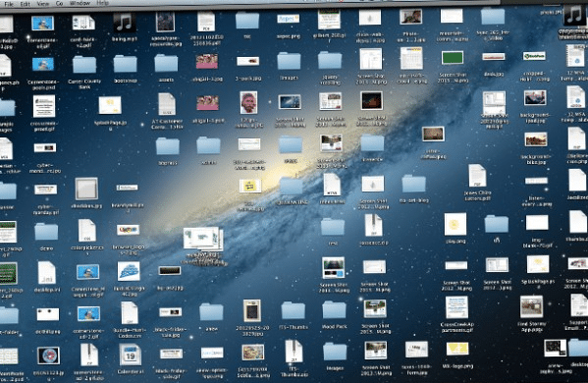Select the demo folder

tap(46, 231)
